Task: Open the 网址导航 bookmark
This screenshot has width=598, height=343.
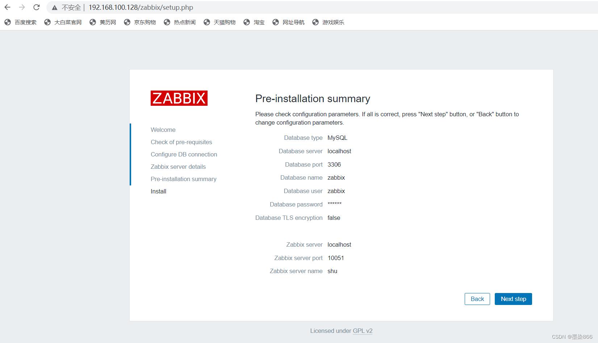Action: 288,22
